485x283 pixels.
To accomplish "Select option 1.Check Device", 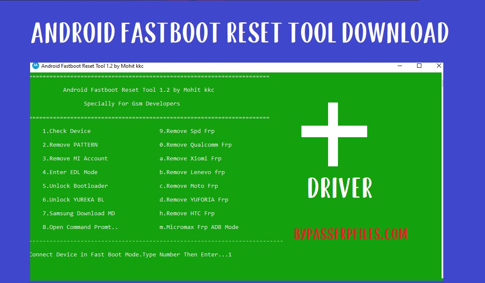I will point(67,131).
